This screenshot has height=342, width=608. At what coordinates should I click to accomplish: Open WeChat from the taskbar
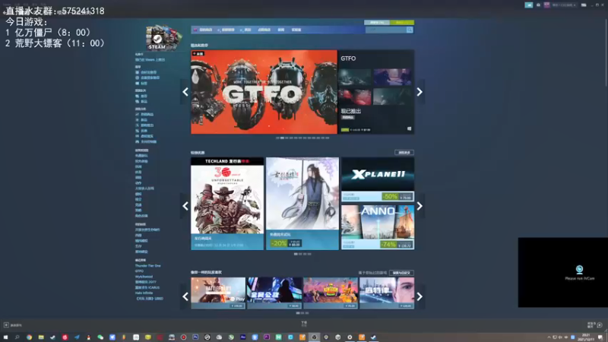click(x=100, y=337)
